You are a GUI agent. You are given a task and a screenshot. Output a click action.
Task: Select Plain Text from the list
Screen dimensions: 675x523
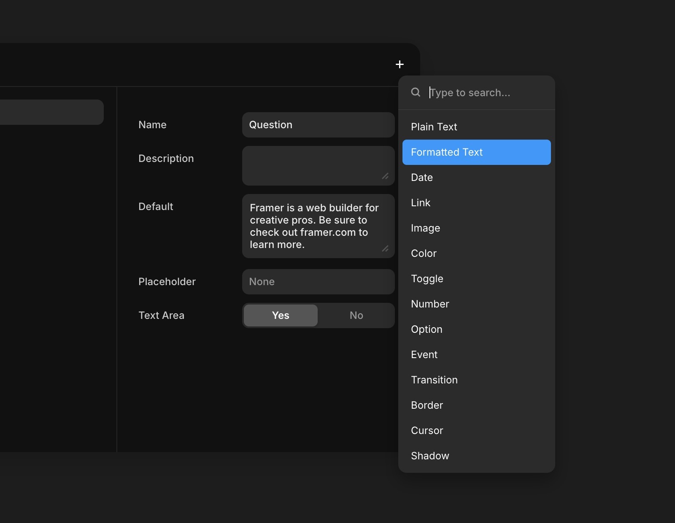click(x=477, y=127)
